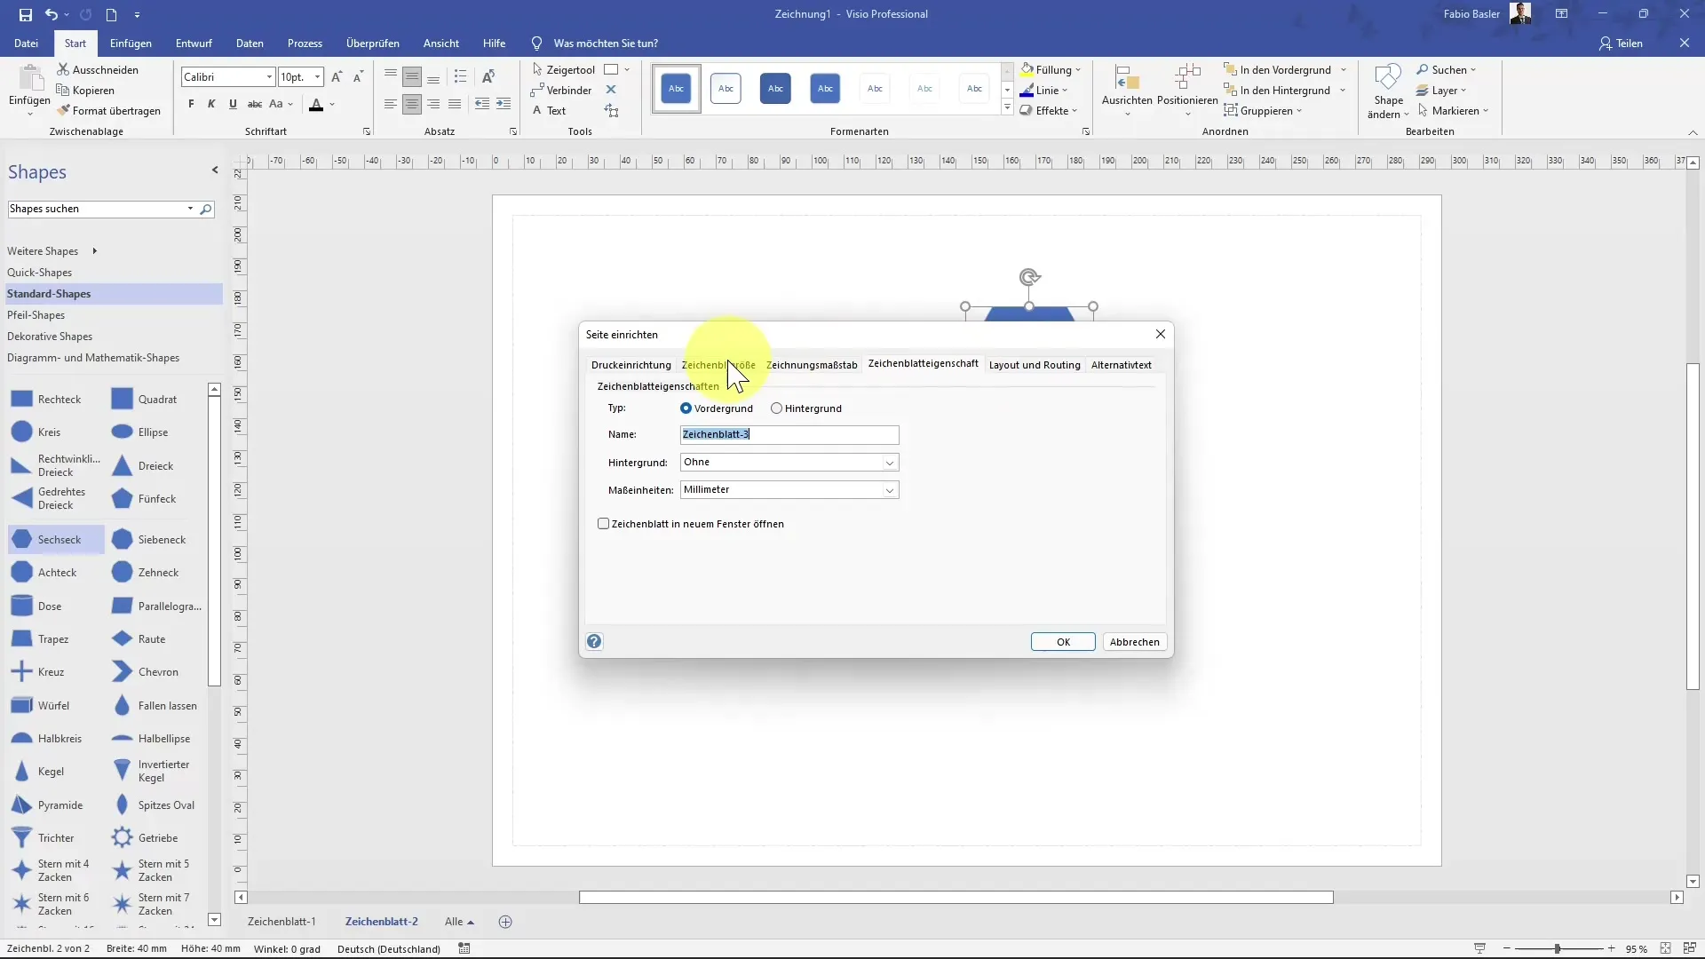Click the Shapes suchen search field
The image size is (1705, 959).
tap(96, 209)
